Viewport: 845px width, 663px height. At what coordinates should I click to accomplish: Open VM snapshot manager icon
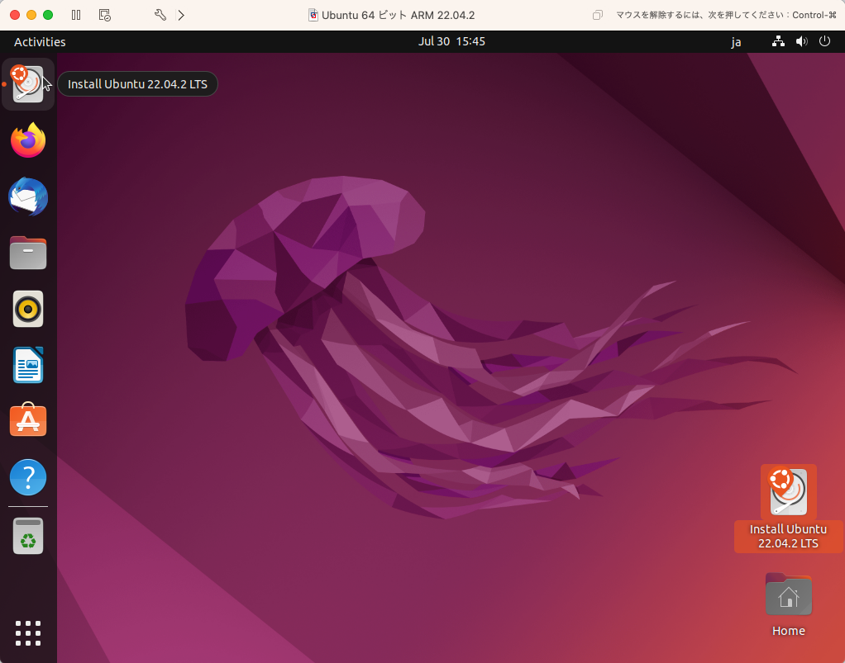tap(105, 15)
